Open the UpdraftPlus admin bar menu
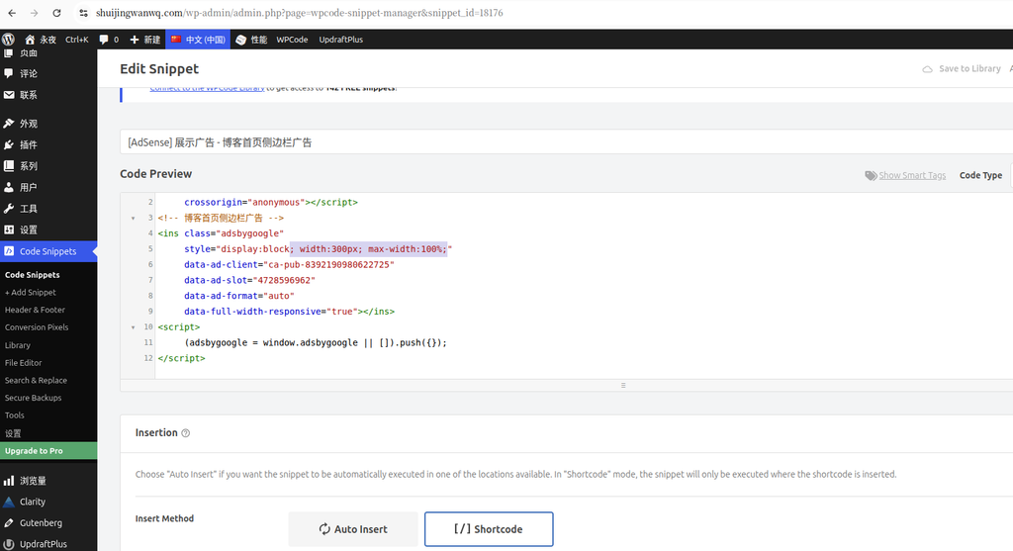Screen dimensions: 1013x551 point(340,40)
